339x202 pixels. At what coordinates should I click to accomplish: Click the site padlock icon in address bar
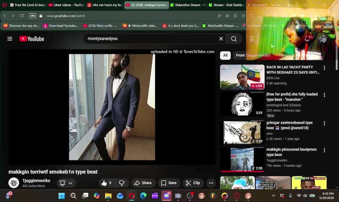[x=41, y=16]
